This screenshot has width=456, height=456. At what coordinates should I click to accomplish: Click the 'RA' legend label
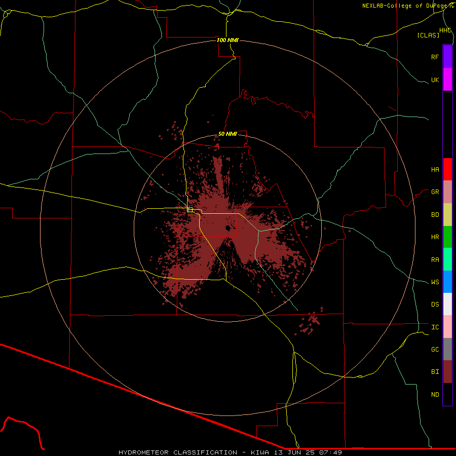pos(435,259)
